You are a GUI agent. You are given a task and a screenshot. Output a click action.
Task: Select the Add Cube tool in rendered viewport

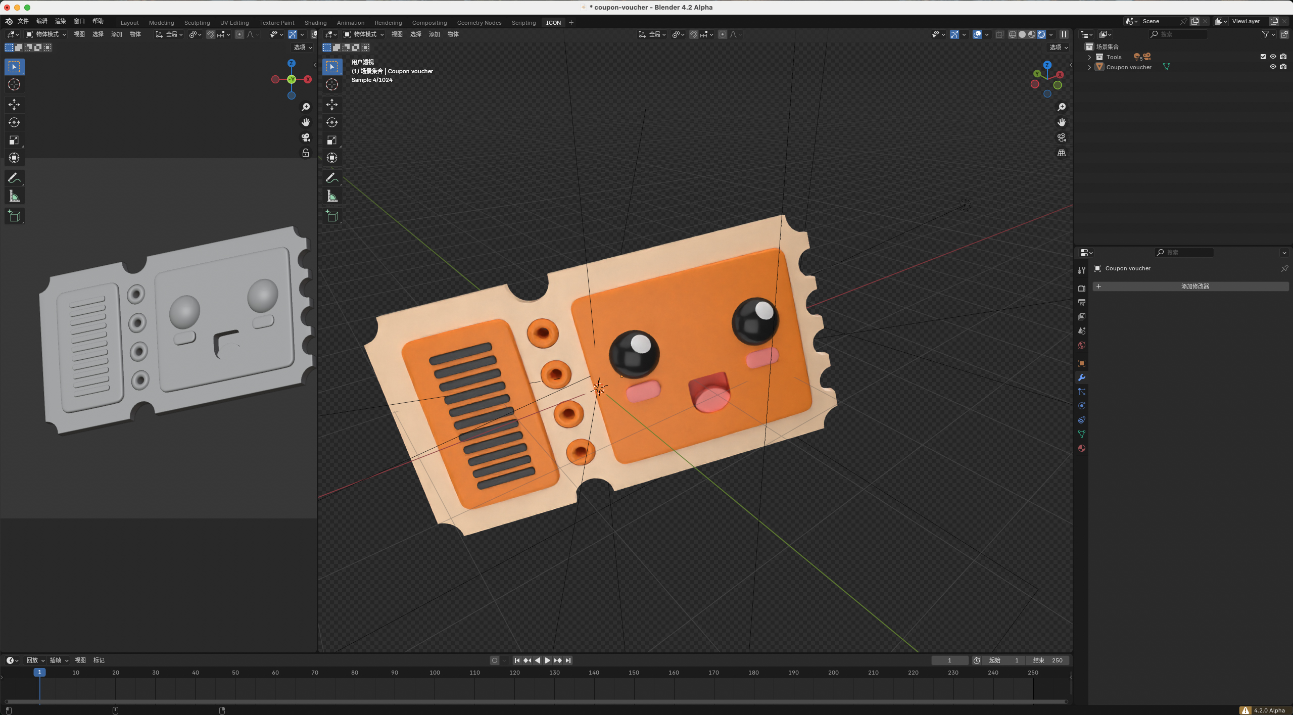tap(332, 216)
